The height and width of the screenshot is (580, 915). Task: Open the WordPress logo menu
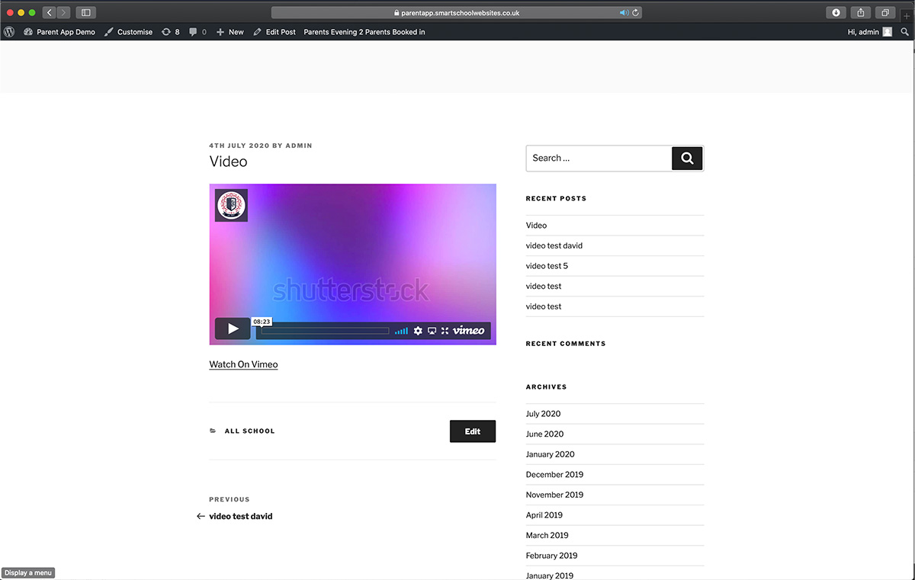coord(9,32)
